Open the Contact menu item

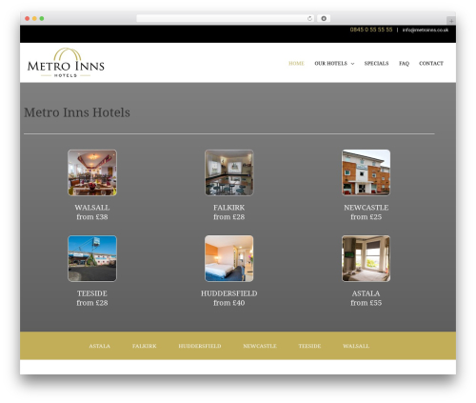coord(431,64)
